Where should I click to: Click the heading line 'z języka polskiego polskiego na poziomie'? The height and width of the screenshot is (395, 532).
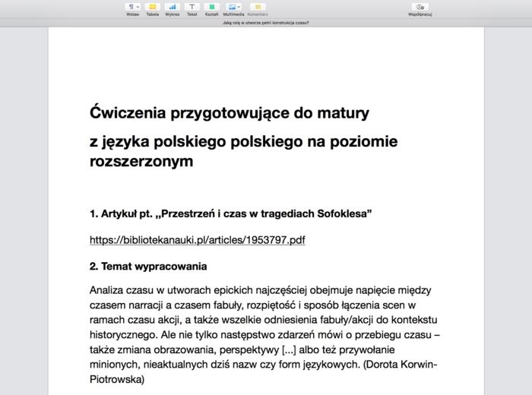(244, 142)
